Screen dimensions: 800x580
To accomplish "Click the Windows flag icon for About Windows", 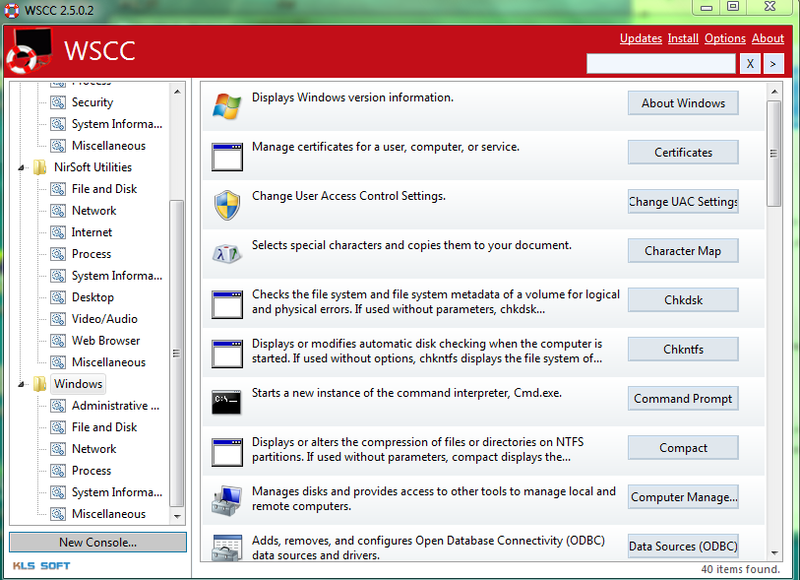I will point(226,106).
